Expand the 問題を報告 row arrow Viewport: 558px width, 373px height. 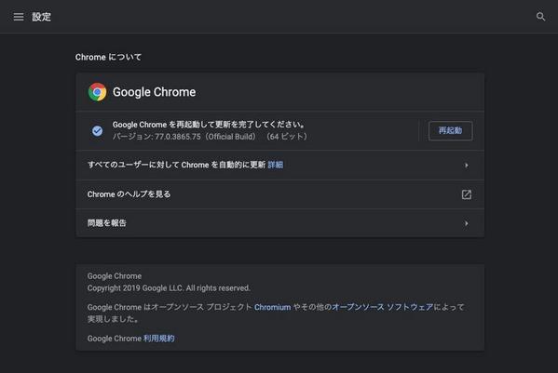[x=466, y=223]
